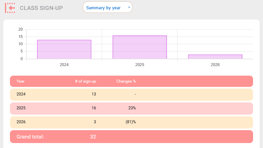Select the 2024 table row year cell
Viewport: 263px width, 148px height.
tap(21, 94)
